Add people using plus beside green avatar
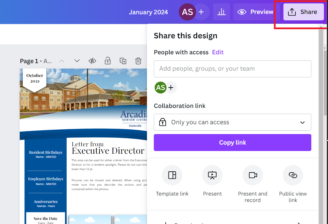The width and height of the screenshot is (328, 224). (171, 88)
